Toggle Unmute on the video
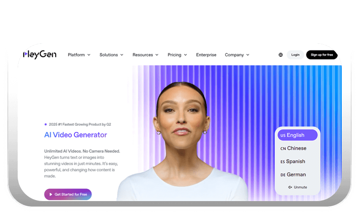This screenshot has width=359, height=215. coord(298,187)
